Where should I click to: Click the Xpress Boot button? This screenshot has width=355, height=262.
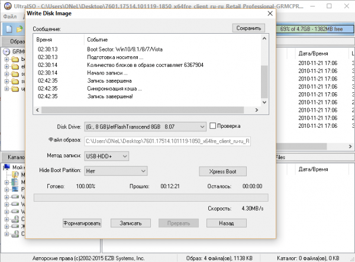click(223, 172)
